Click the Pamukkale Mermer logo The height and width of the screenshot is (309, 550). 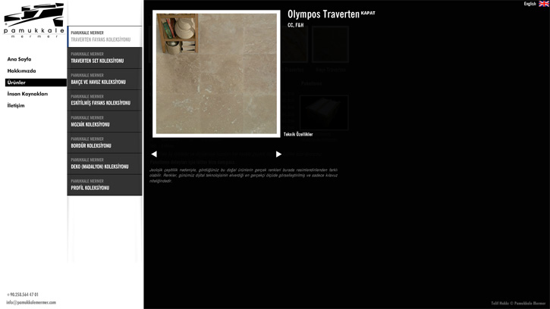[33, 20]
